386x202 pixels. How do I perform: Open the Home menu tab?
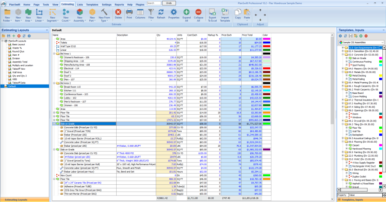point(27,4)
